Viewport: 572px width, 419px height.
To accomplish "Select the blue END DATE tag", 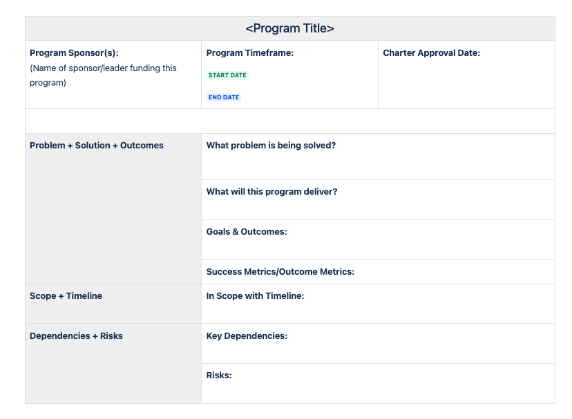I will pos(224,97).
